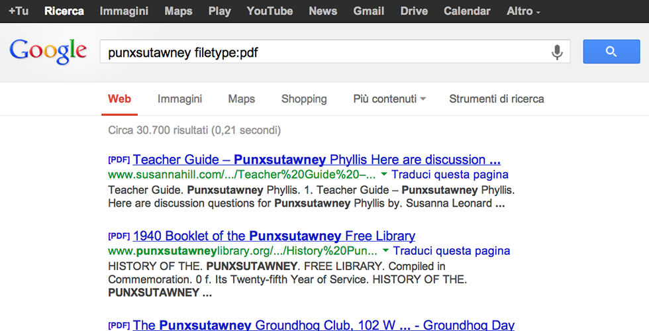Screen dimensions: 649x331
Task: Click the Google logo
Action: pyautogui.click(x=48, y=51)
